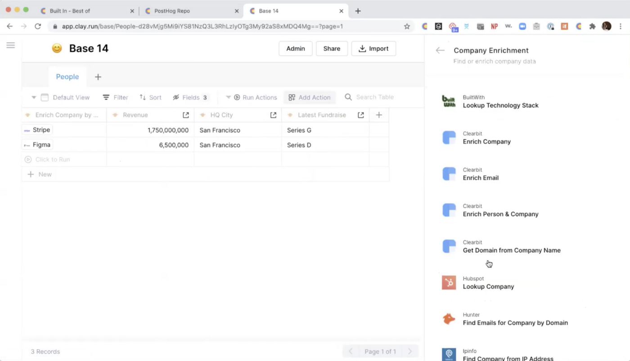The height and width of the screenshot is (361, 630).
Task: Open the hidden Fields 3 control
Action: pos(190,98)
